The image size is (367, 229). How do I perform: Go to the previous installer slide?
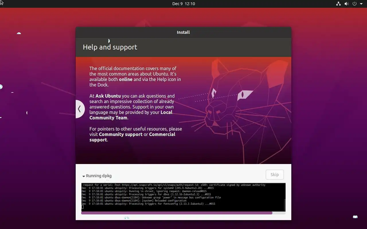(x=79, y=109)
